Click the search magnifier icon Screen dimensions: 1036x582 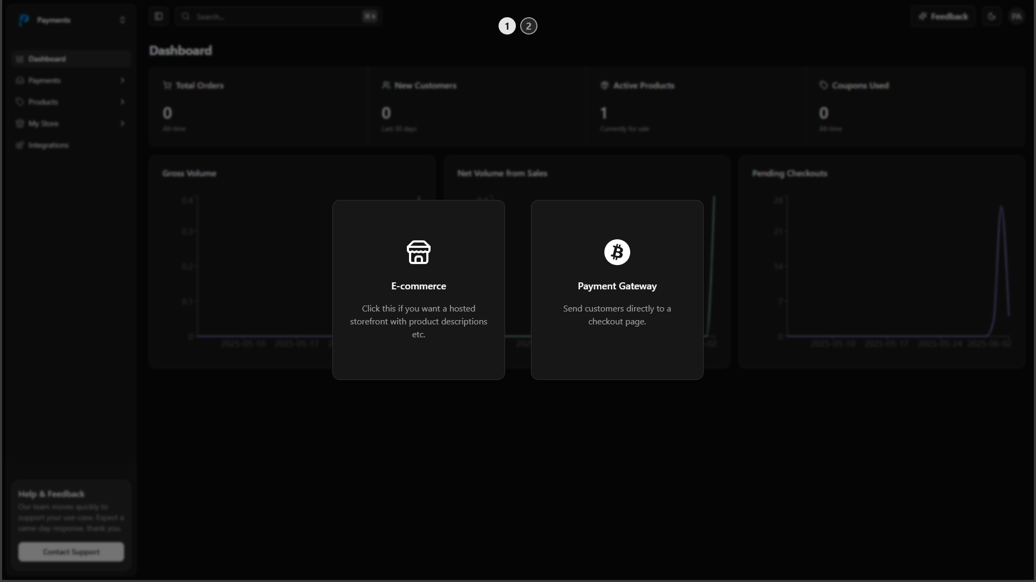(186, 16)
